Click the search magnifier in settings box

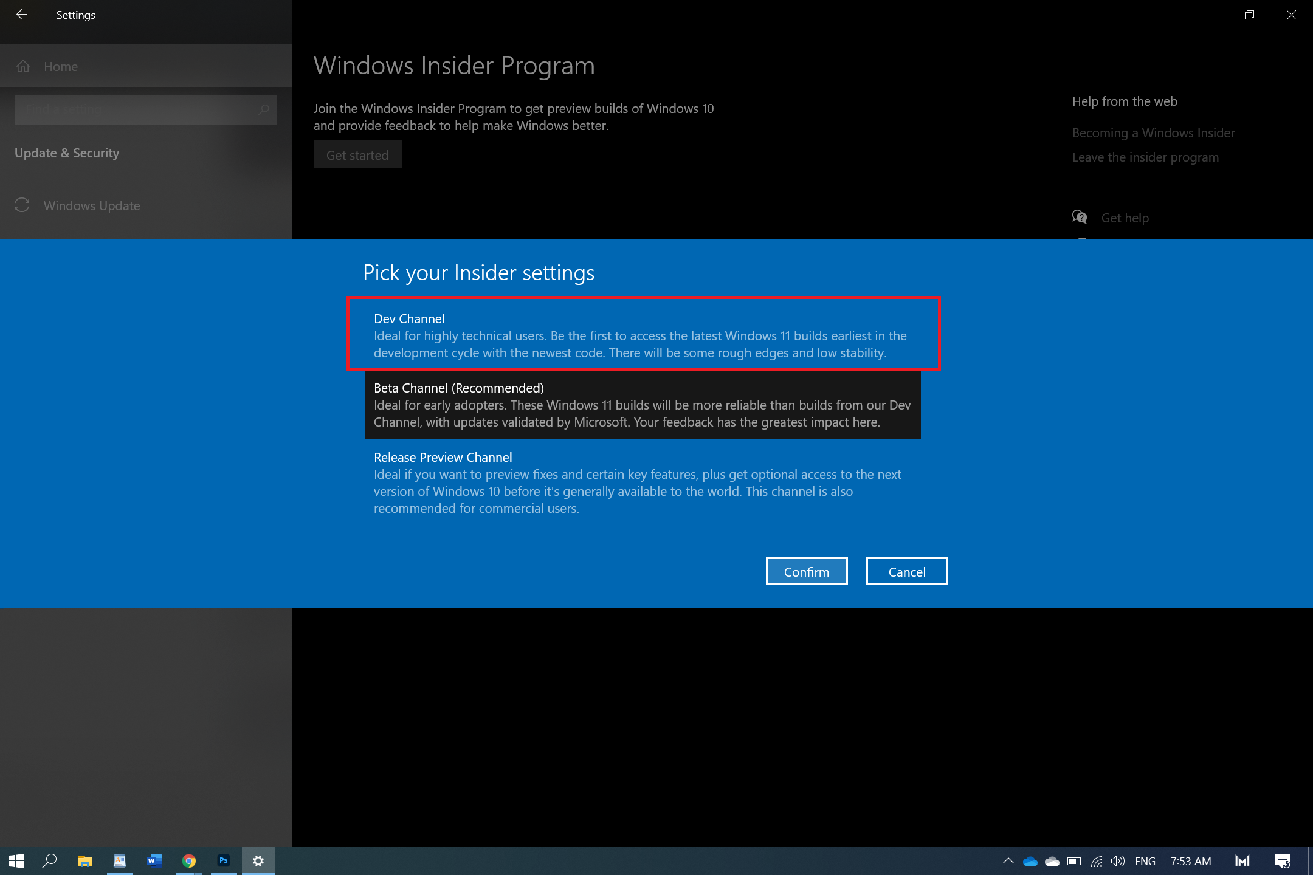click(264, 109)
